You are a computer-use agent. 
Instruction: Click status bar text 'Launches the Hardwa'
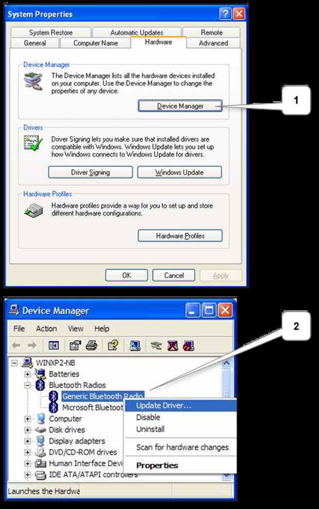point(44,491)
